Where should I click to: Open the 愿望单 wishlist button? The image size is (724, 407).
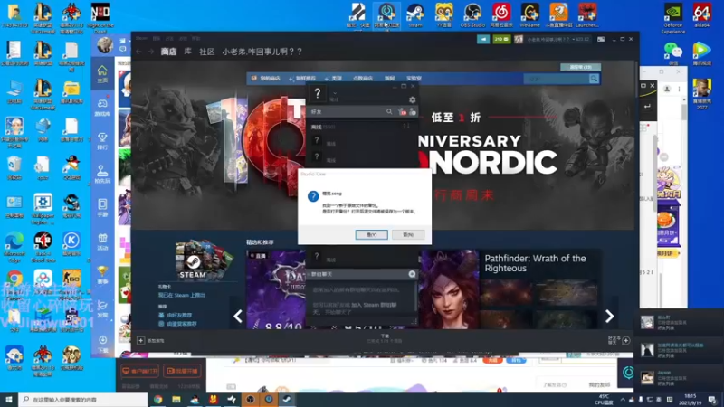click(x=580, y=67)
